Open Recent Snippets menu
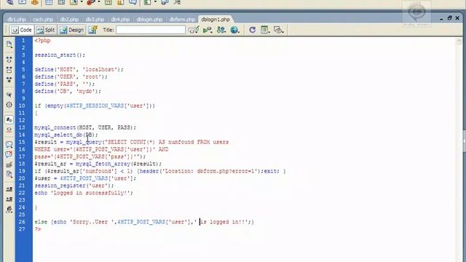This screenshot has height=262, width=466. pos(9,174)
